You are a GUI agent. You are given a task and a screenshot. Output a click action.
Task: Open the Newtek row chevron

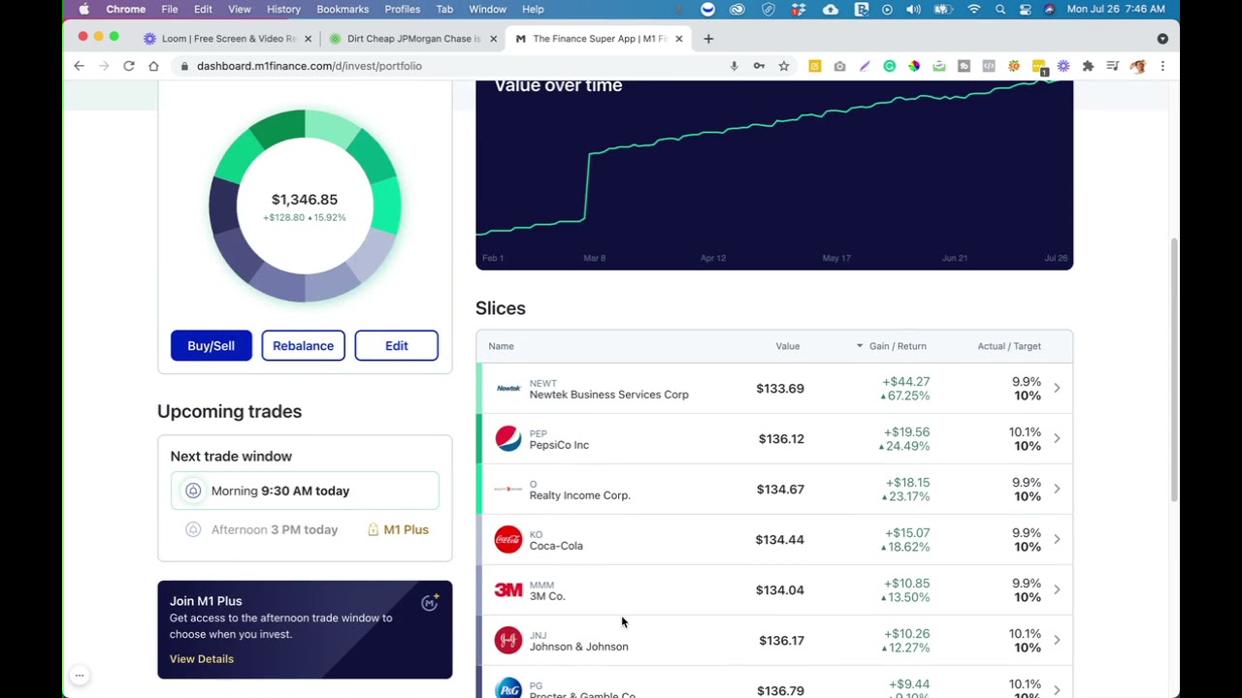click(1057, 388)
